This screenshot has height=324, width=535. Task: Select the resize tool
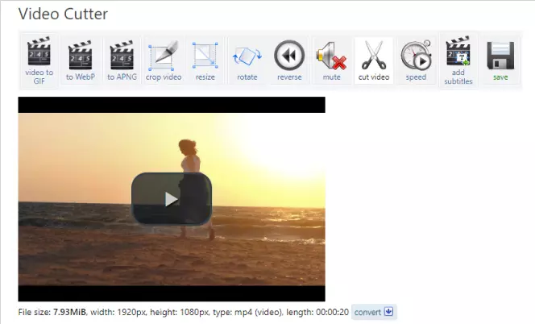[x=205, y=60]
